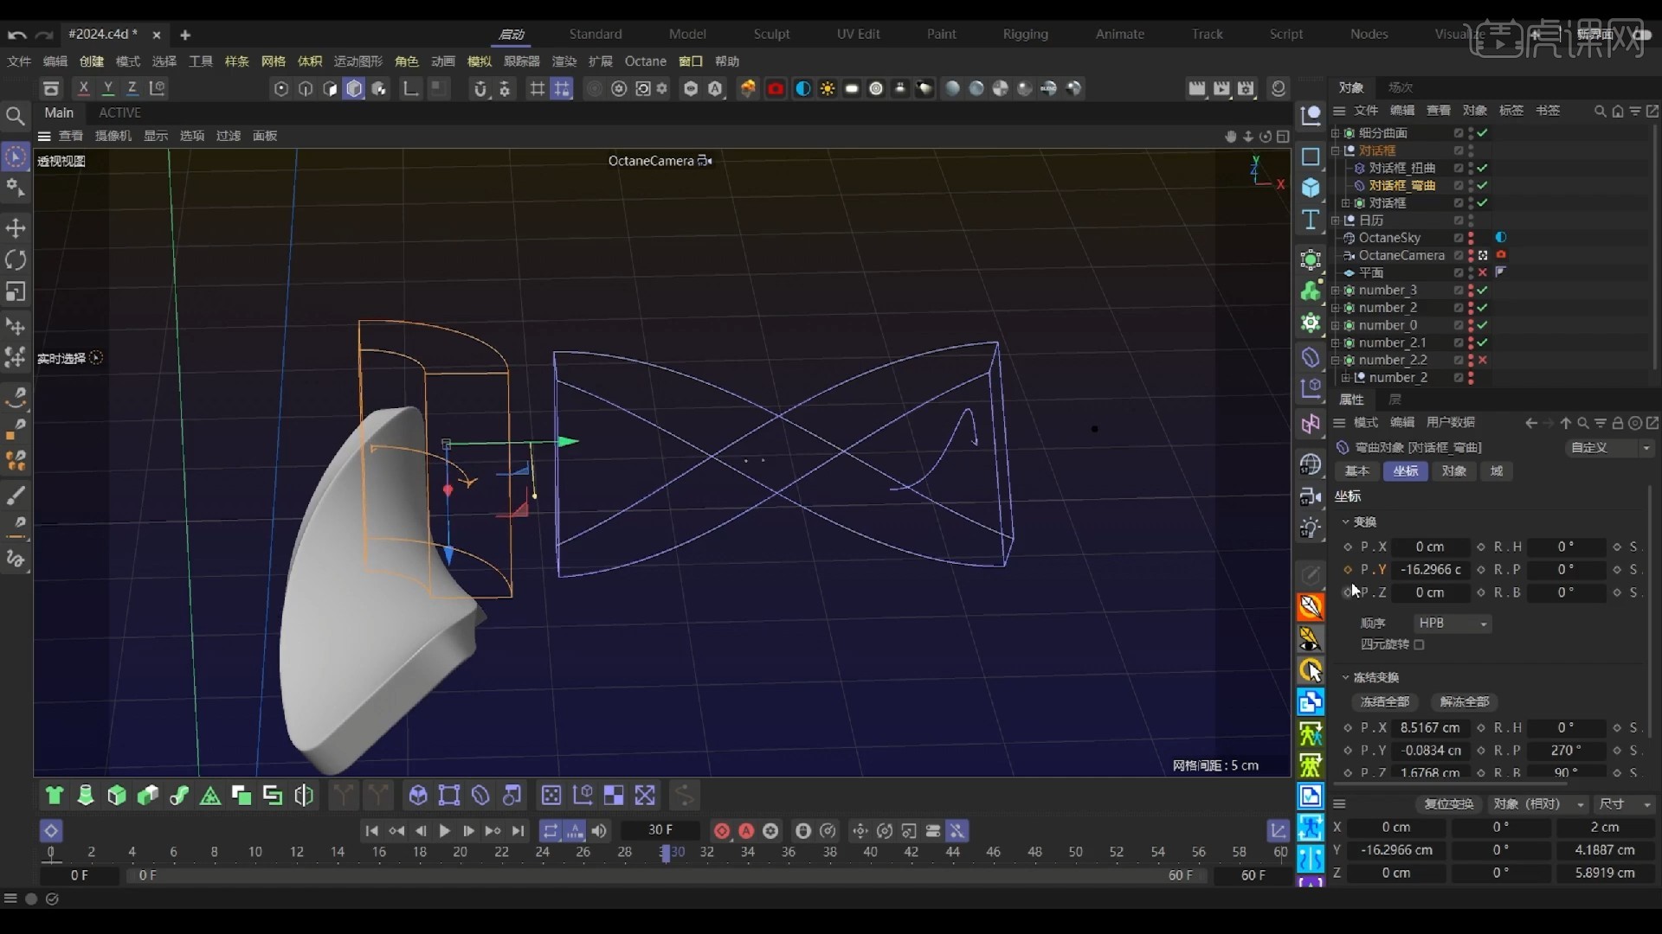This screenshot has width=1662, height=934.
Task: Click the back arrow in Attribute Manager
Action: [1531, 423]
